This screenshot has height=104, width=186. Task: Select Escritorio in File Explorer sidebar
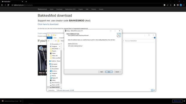tap(54, 71)
